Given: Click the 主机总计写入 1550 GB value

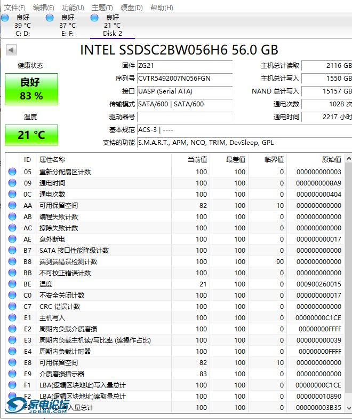Looking at the screenshot, I should coord(326,79).
